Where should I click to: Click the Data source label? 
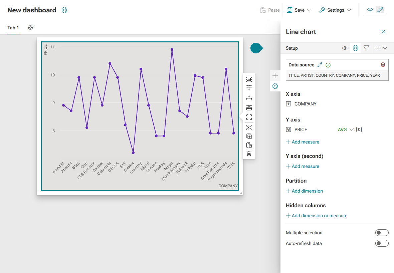pos(301,65)
